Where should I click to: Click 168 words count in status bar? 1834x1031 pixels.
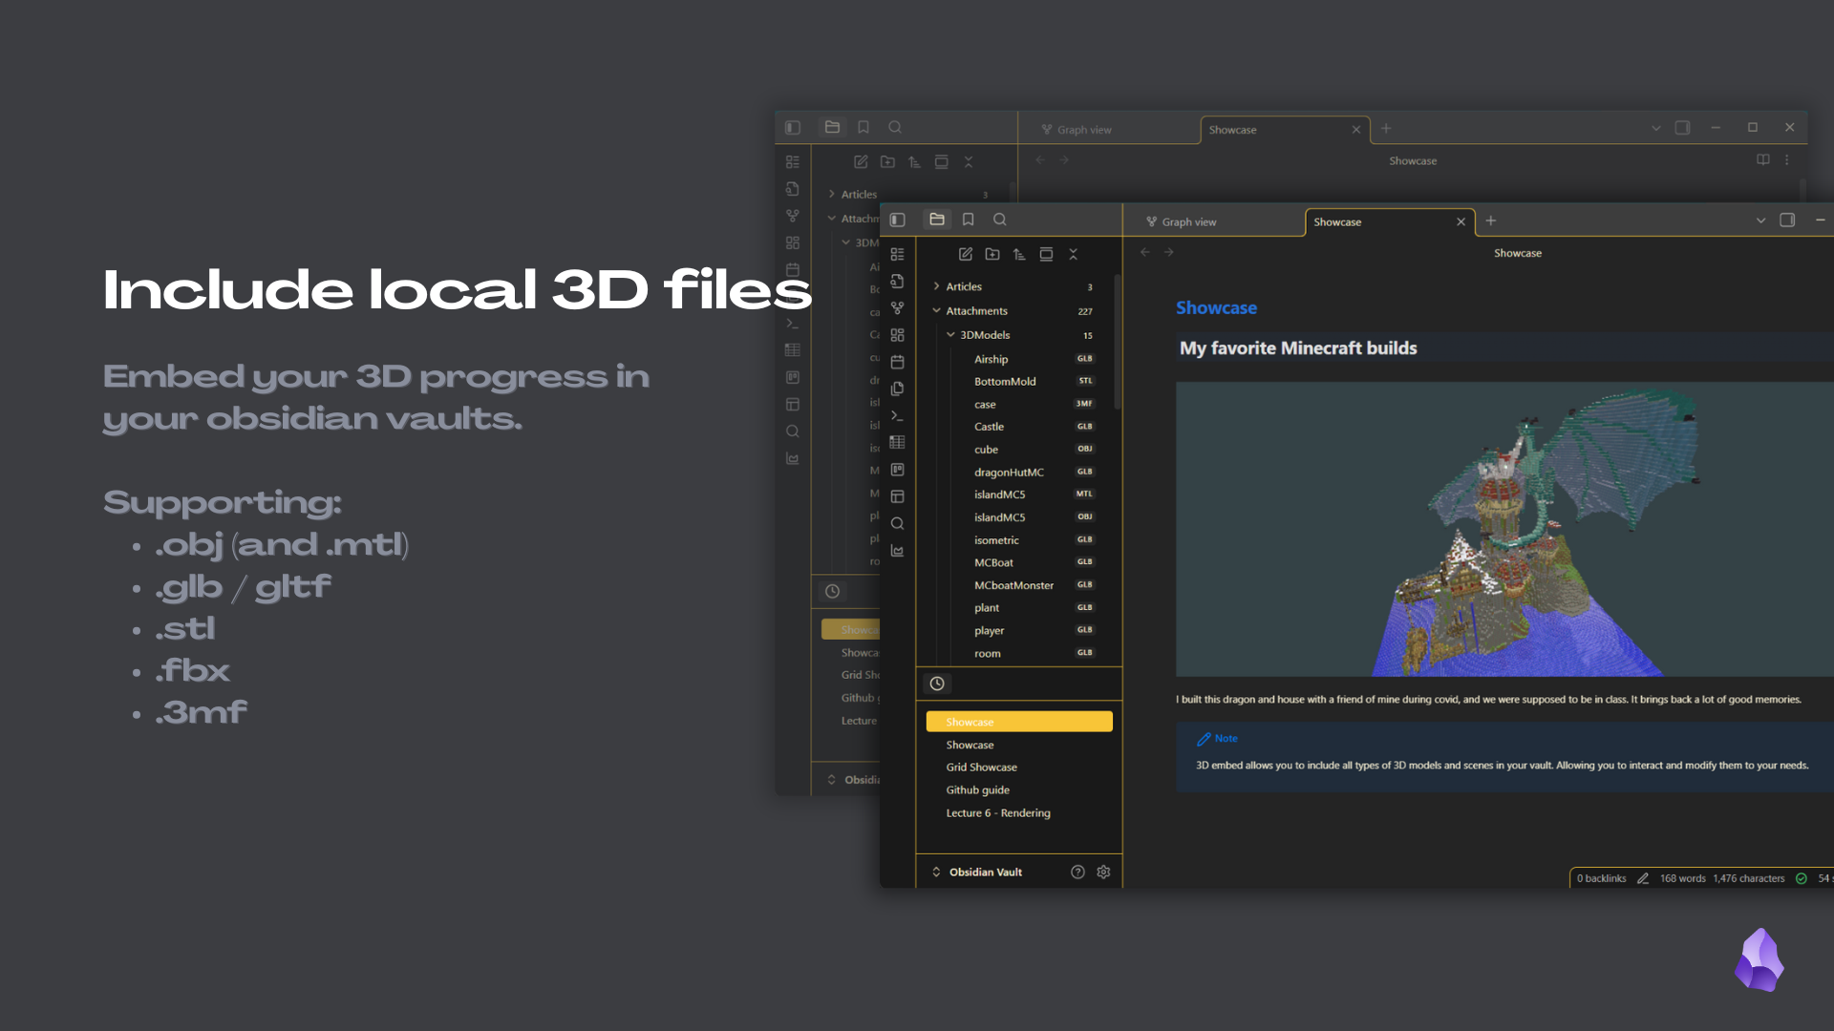(x=1682, y=878)
